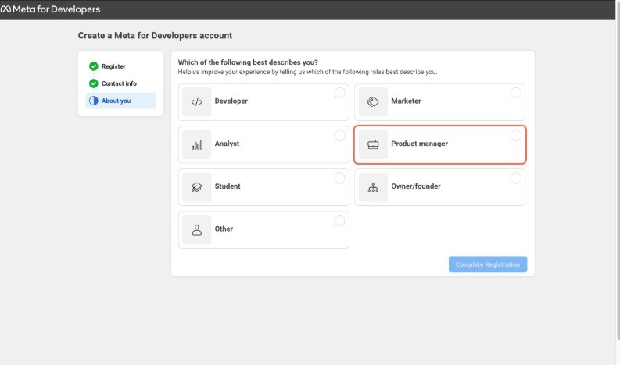
Task: Click the Marketer label text
Action: [406, 101]
